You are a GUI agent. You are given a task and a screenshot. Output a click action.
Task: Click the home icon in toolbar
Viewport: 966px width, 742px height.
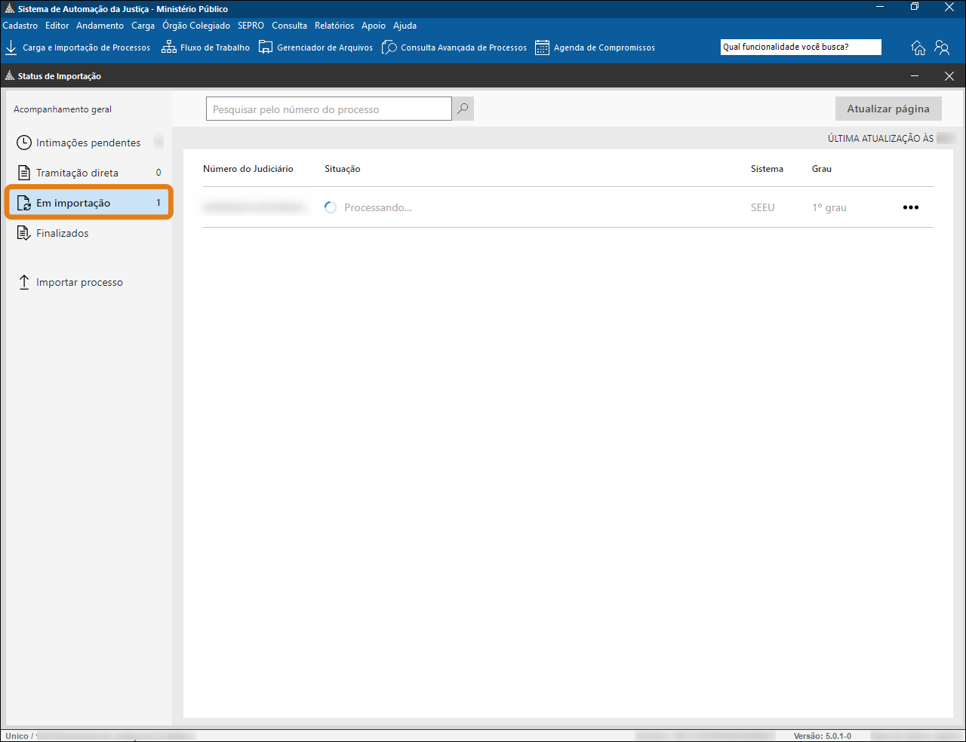918,48
